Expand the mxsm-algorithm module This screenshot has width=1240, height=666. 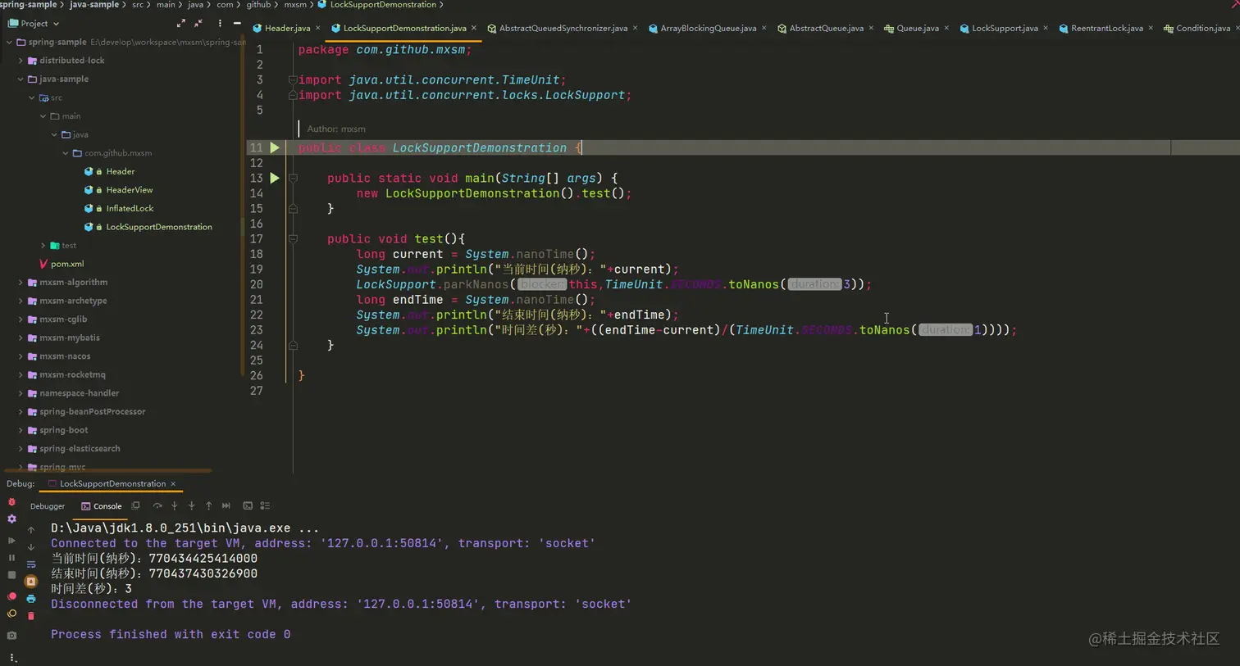[21, 283]
